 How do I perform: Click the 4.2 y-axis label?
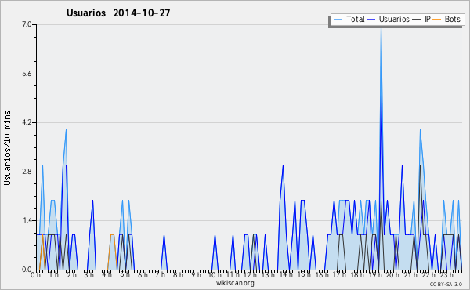[x=27, y=122]
